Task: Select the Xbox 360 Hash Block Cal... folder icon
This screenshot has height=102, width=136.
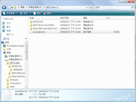Action: pyautogui.click(x=31, y=28)
